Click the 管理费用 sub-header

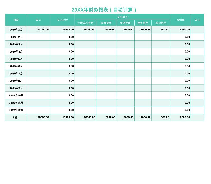point(125,23)
